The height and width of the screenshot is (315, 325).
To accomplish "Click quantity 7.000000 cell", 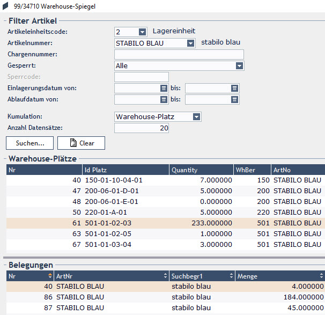I will point(216,180).
